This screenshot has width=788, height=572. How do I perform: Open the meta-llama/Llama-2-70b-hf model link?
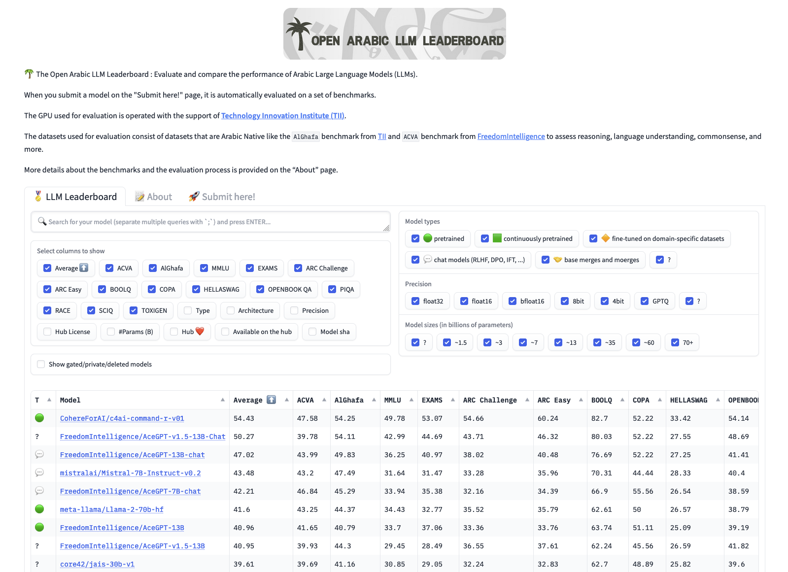coord(112,509)
